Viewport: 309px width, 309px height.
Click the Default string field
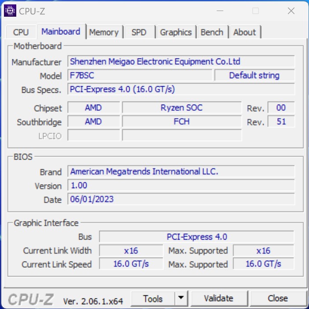(254, 75)
